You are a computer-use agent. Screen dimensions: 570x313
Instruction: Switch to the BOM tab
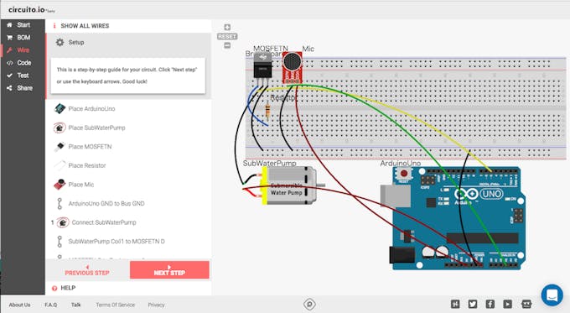[x=23, y=38]
